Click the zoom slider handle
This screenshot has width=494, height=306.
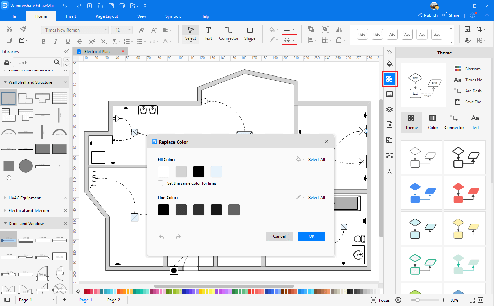pyautogui.click(x=417, y=300)
